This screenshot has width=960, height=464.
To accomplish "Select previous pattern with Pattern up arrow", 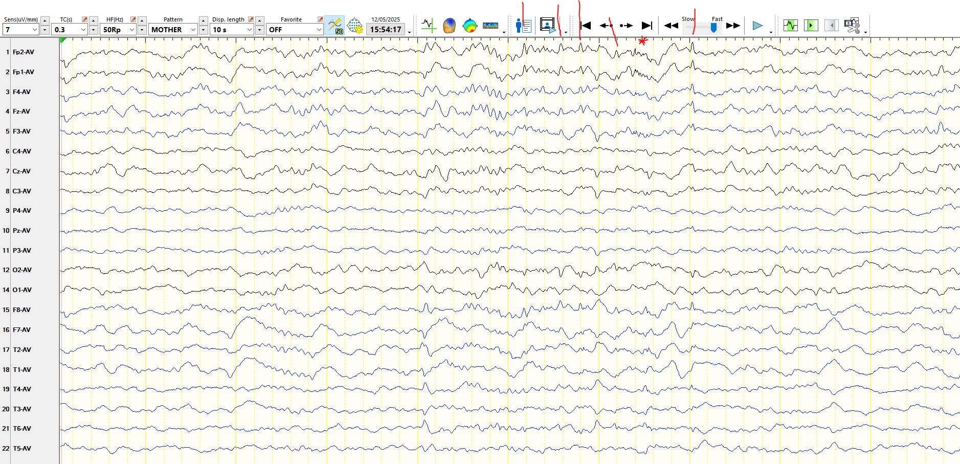I will (204, 20).
